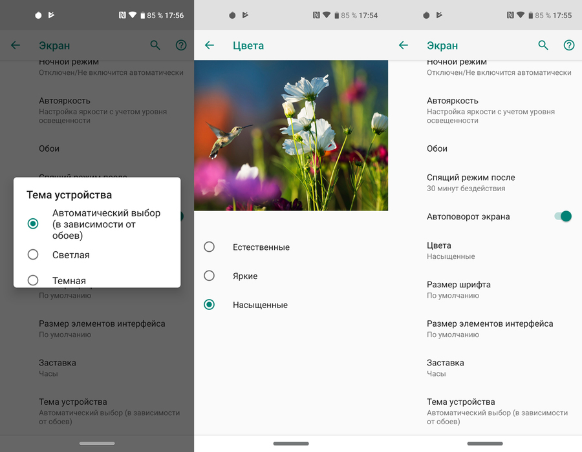This screenshot has width=582, height=452.
Task: Open Размер элементов интерфейса on the right screen
Action: pyautogui.click(x=485, y=329)
